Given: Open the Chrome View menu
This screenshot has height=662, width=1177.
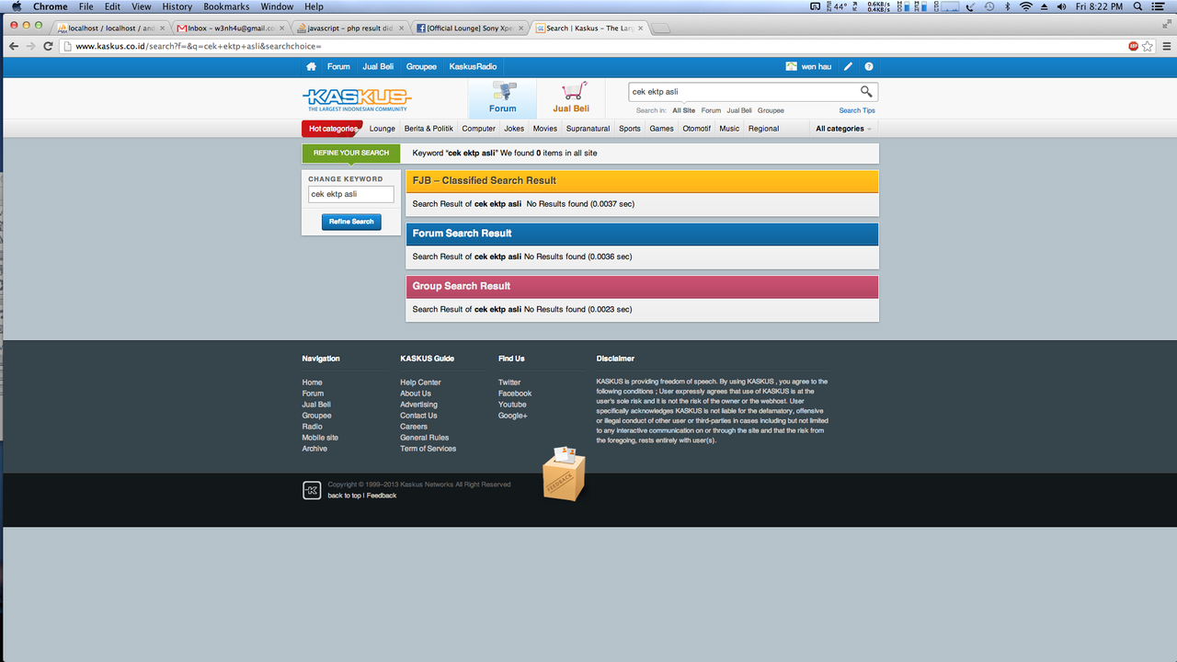Looking at the screenshot, I should point(141,6).
